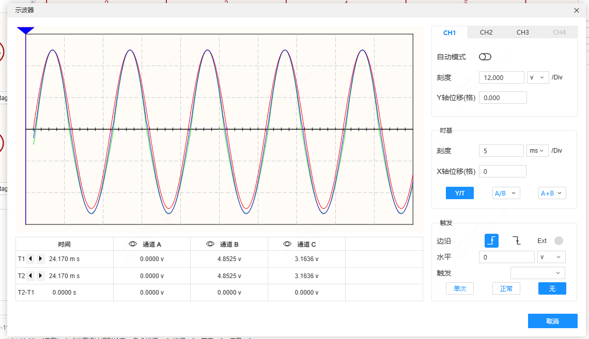Select the rising edge trigger icon

click(491, 240)
